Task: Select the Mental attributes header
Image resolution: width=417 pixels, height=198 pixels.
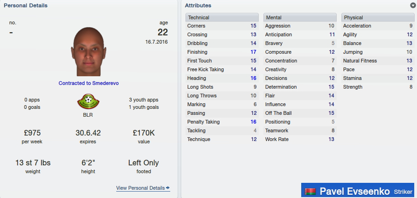Action: pyautogui.click(x=300, y=17)
